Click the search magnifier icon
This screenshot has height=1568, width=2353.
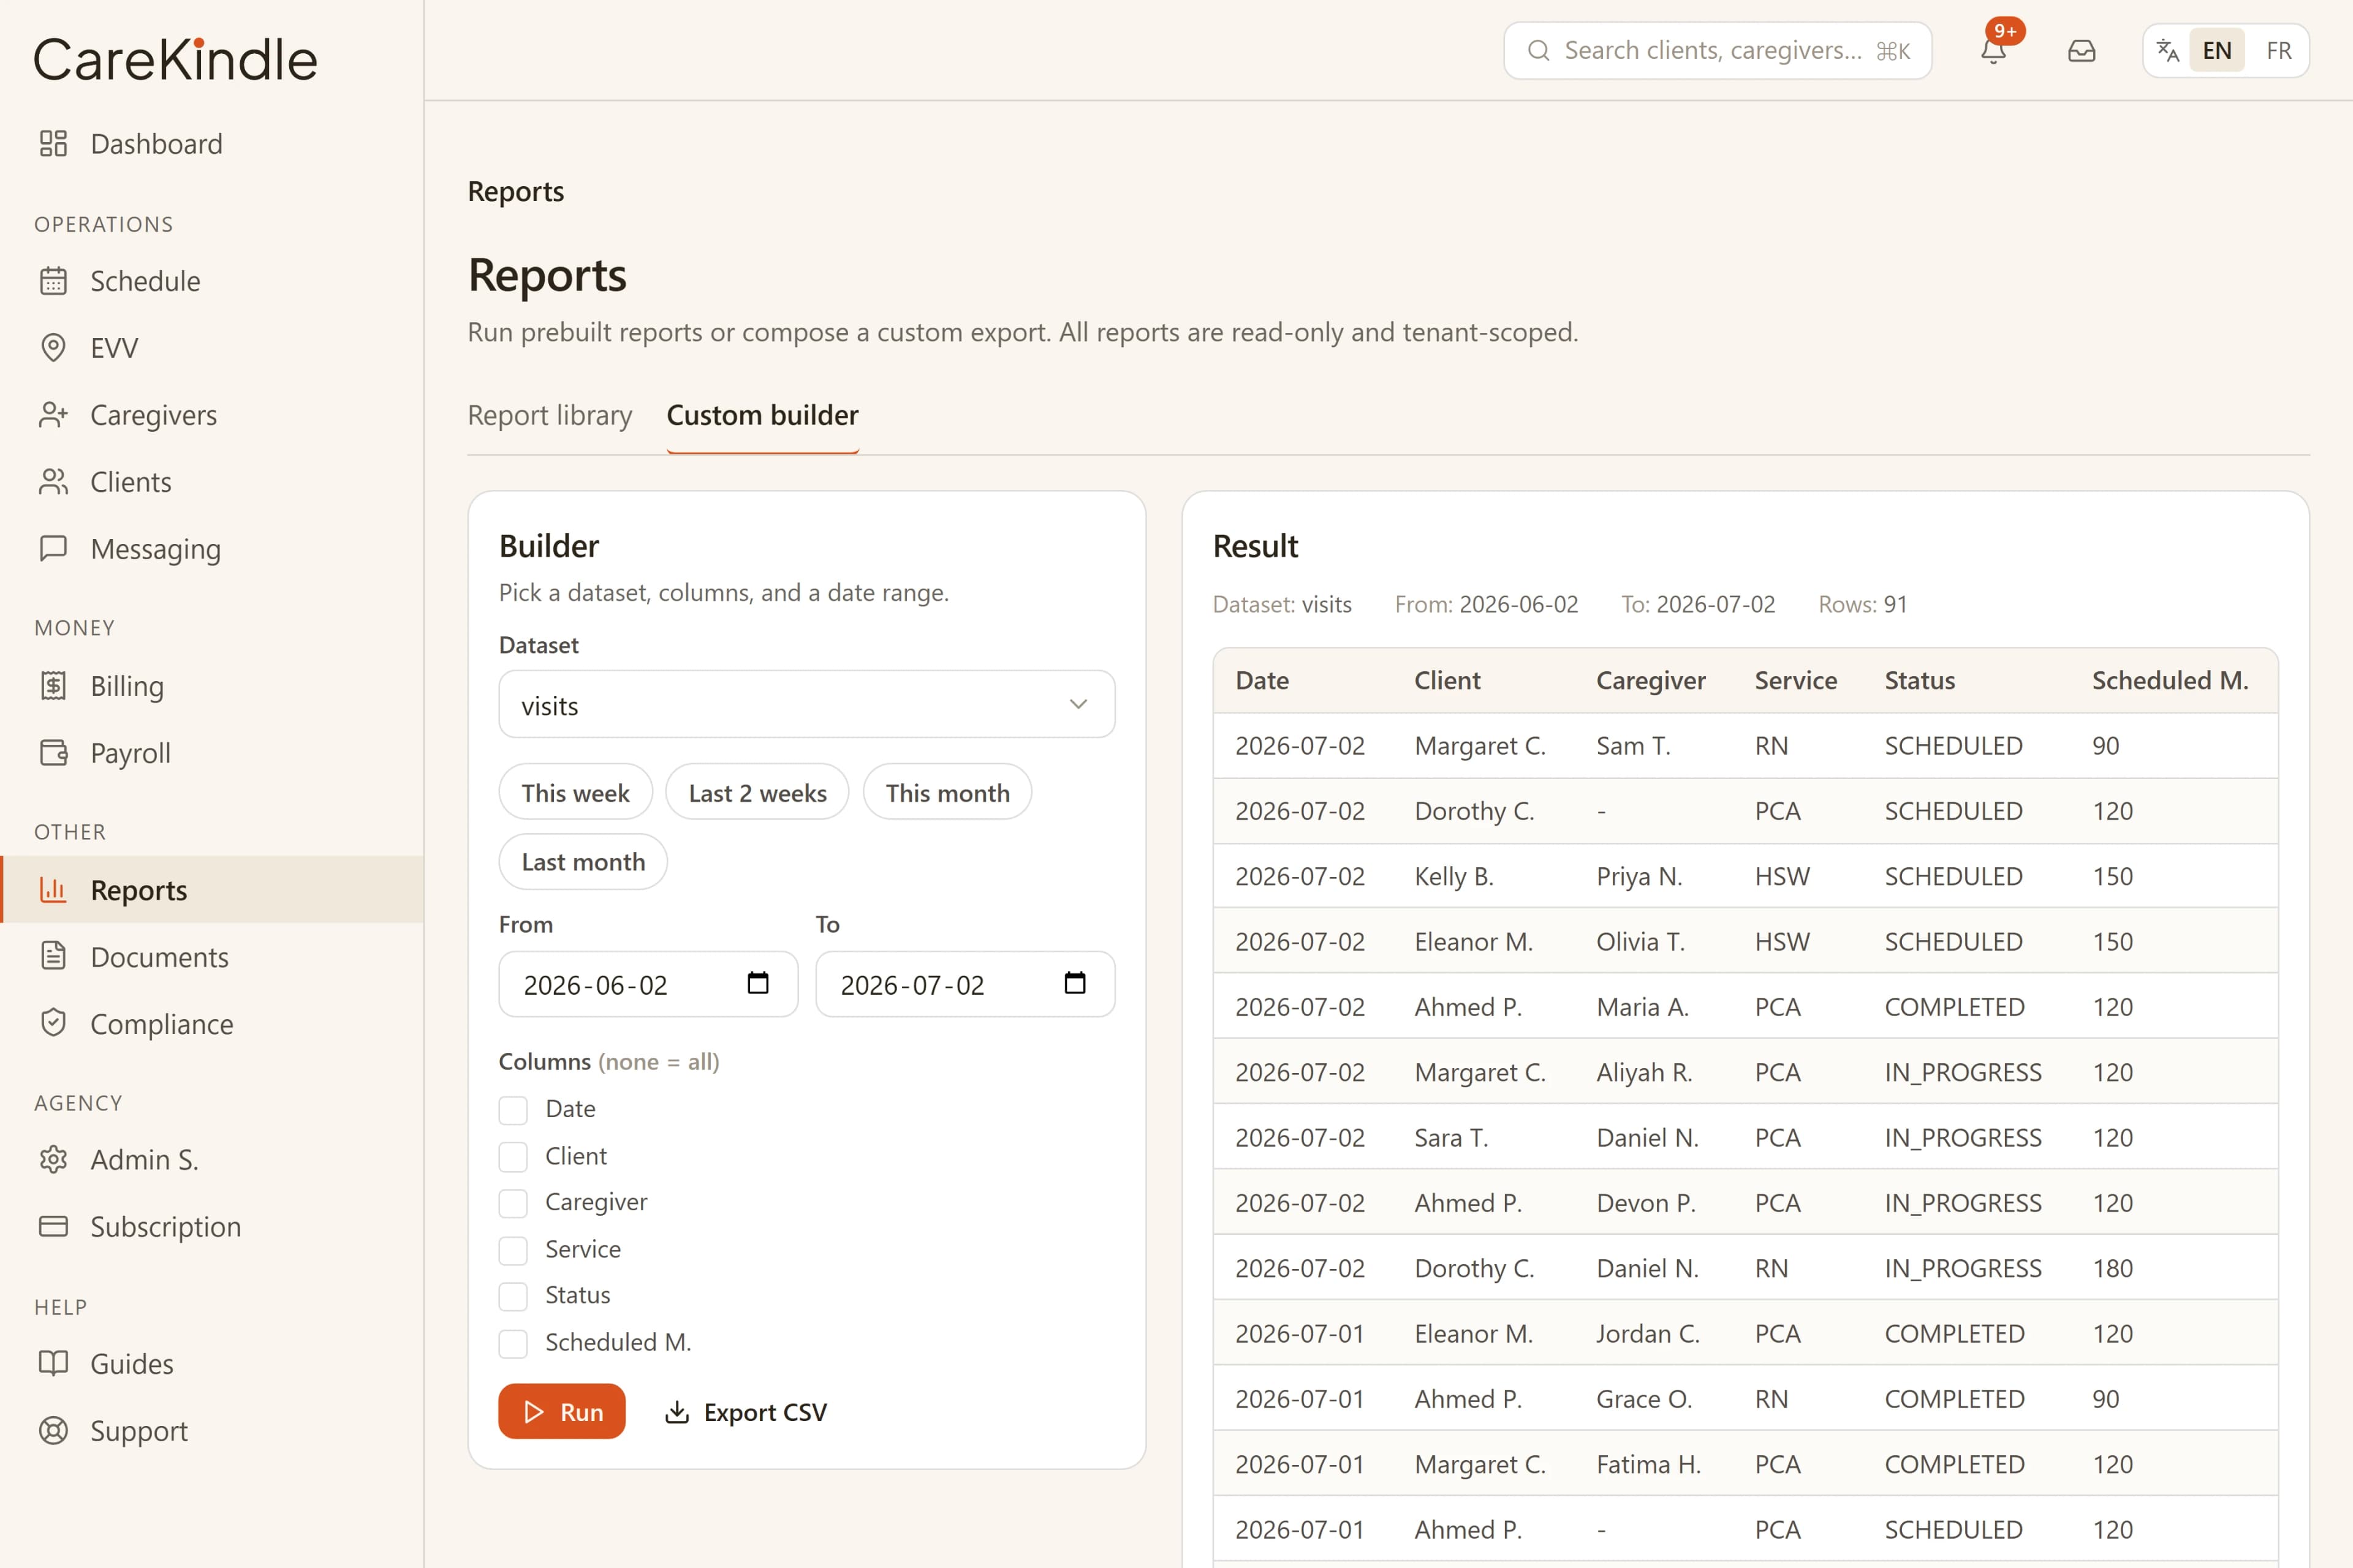click(1539, 51)
